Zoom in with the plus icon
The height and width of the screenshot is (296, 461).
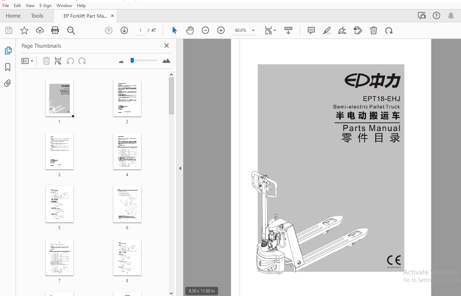[x=221, y=30]
